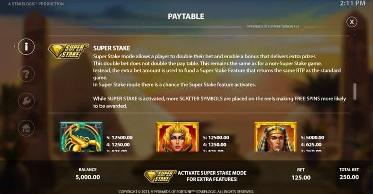This screenshot has width=373, height=194.
Task: Click the paytable vertical scrollbar handle
Action: coord(355,92)
